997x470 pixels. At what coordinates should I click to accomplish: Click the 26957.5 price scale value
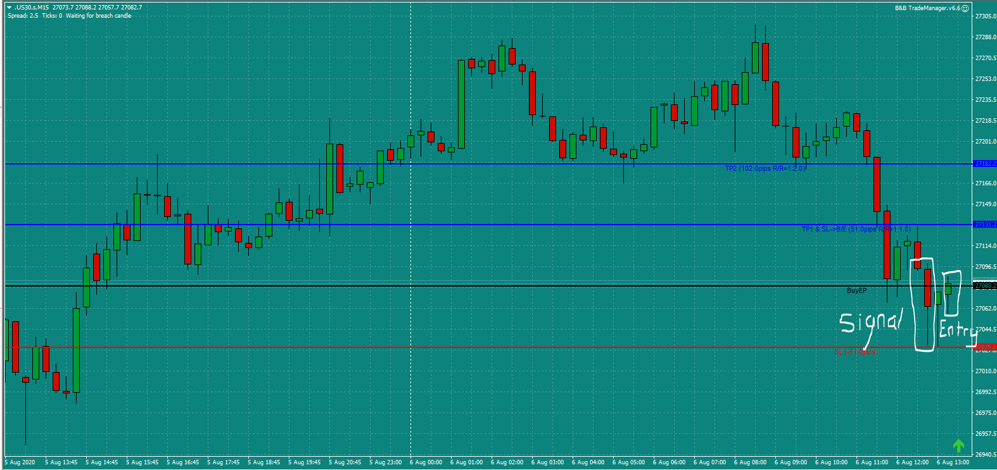pyautogui.click(x=986, y=434)
